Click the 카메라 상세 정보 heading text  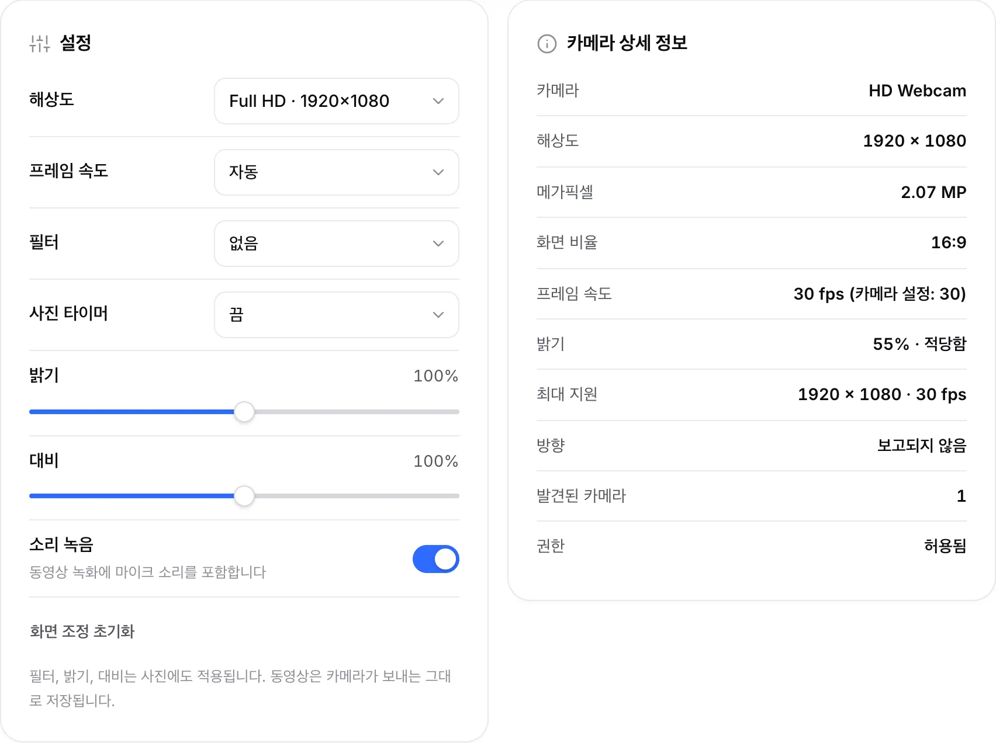point(627,43)
